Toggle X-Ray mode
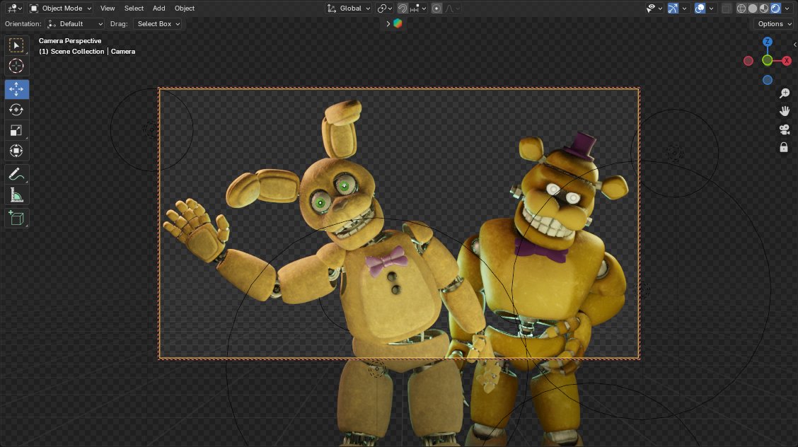 pyautogui.click(x=727, y=8)
